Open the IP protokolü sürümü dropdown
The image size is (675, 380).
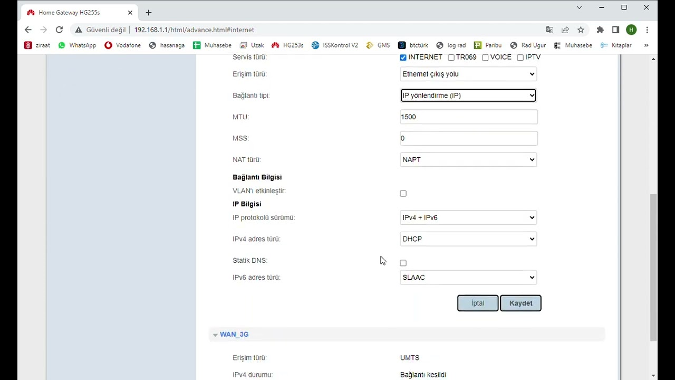[x=468, y=217]
